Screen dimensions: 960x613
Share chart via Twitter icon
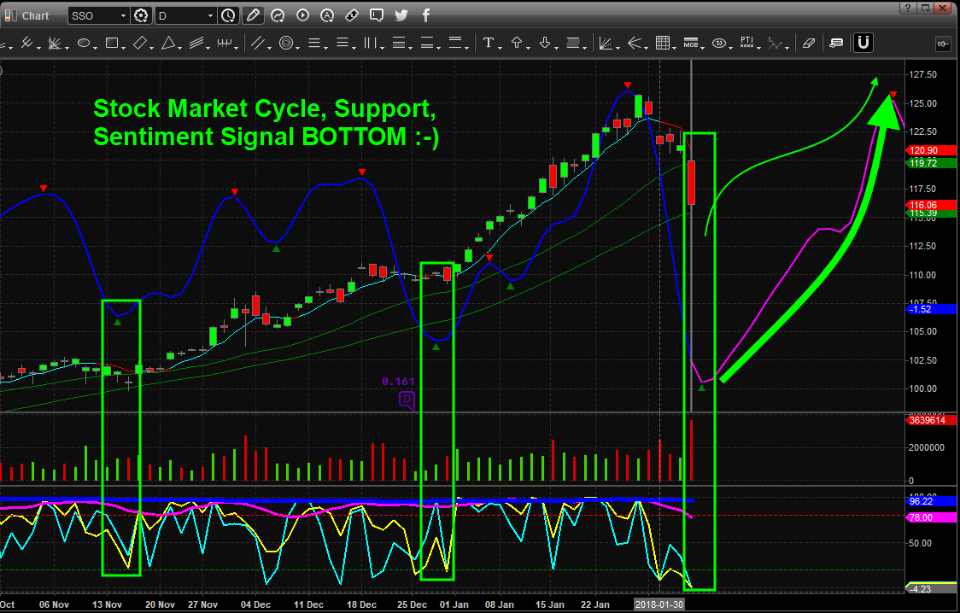(401, 15)
